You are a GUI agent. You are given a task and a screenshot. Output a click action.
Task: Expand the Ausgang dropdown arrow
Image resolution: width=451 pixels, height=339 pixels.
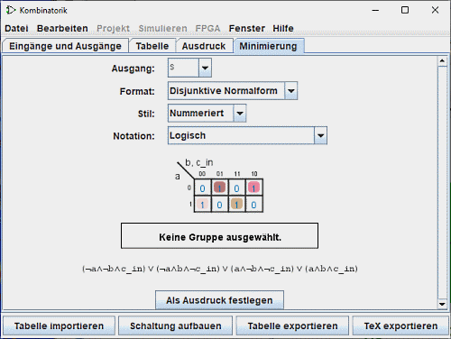pyautogui.click(x=205, y=68)
